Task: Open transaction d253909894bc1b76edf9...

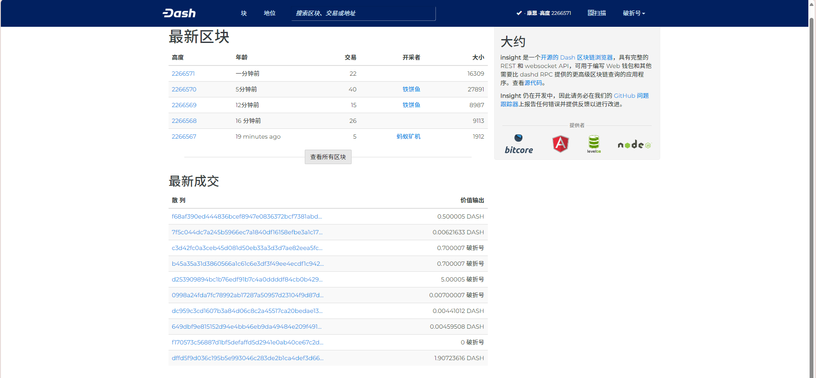Action: coord(247,279)
